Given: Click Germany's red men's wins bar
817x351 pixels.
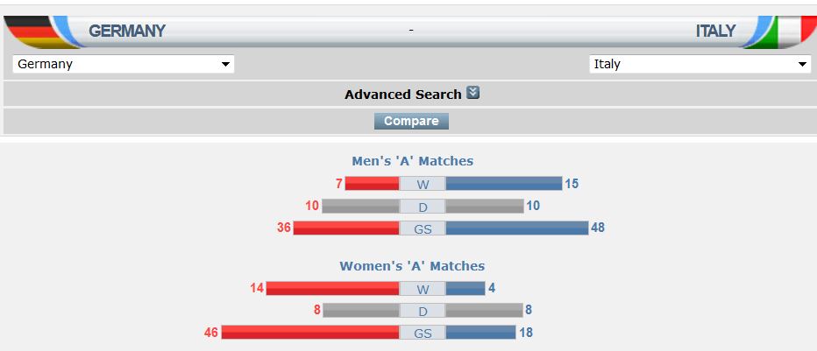Looking at the screenshot, I should click(x=372, y=184).
